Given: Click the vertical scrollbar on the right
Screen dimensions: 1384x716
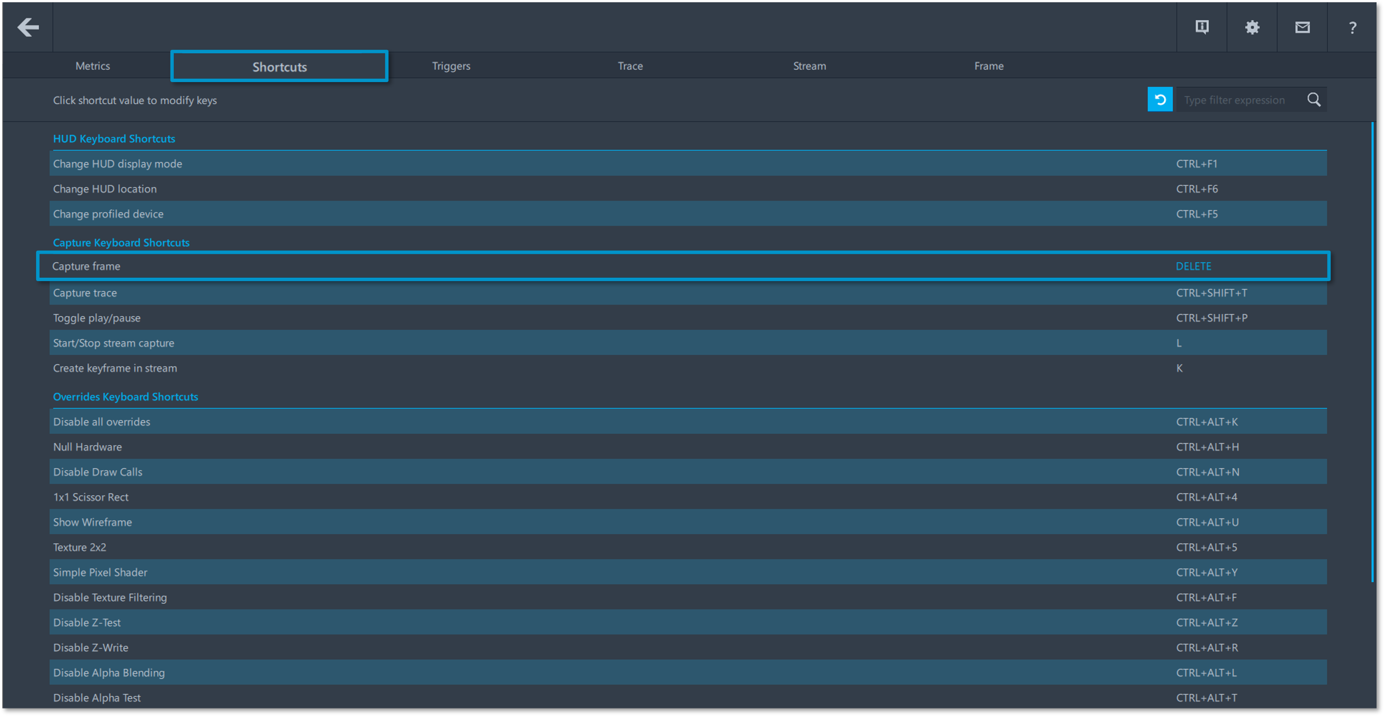Looking at the screenshot, I should point(1372,352).
